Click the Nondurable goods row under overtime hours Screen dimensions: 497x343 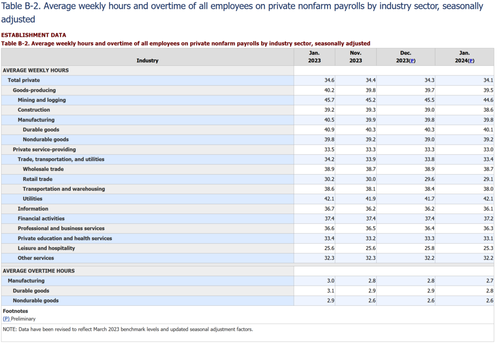(36, 301)
